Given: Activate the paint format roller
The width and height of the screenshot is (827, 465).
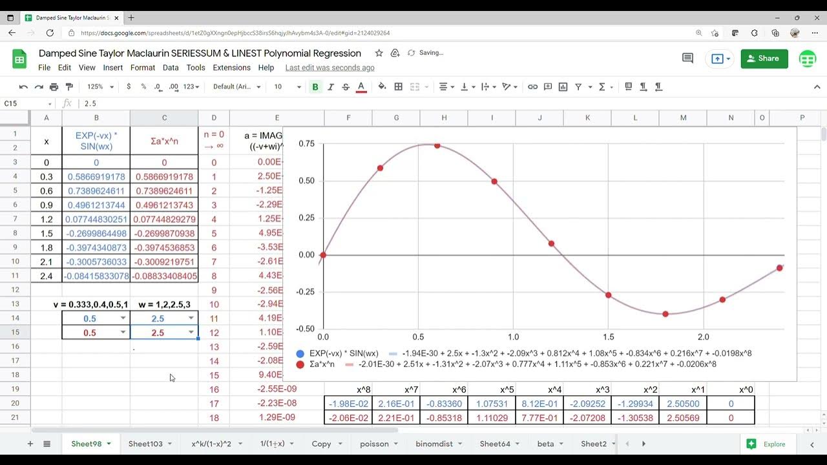Looking at the screenshot, I should coord(69,87).
